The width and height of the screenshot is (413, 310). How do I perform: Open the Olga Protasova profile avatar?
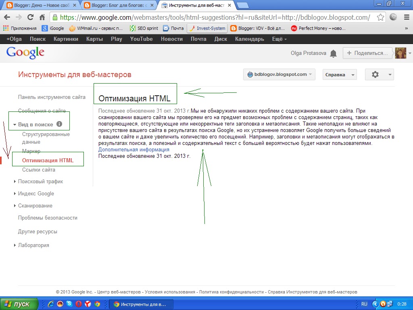coord(400,53)
